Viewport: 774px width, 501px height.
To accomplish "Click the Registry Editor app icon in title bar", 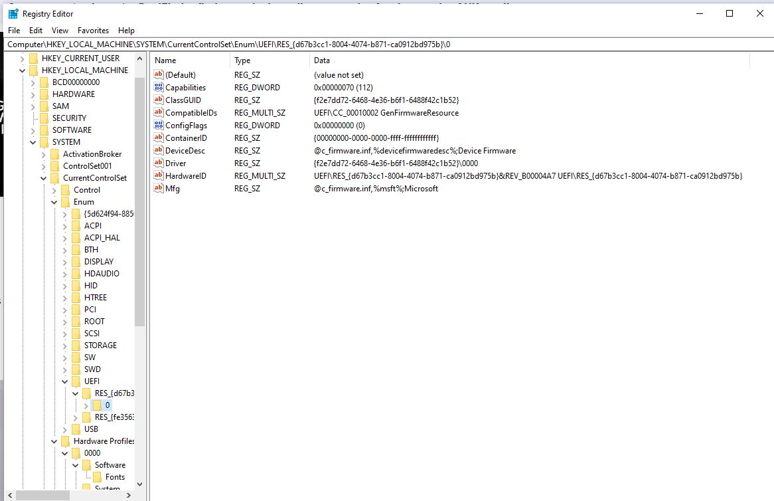I will 13,14.
